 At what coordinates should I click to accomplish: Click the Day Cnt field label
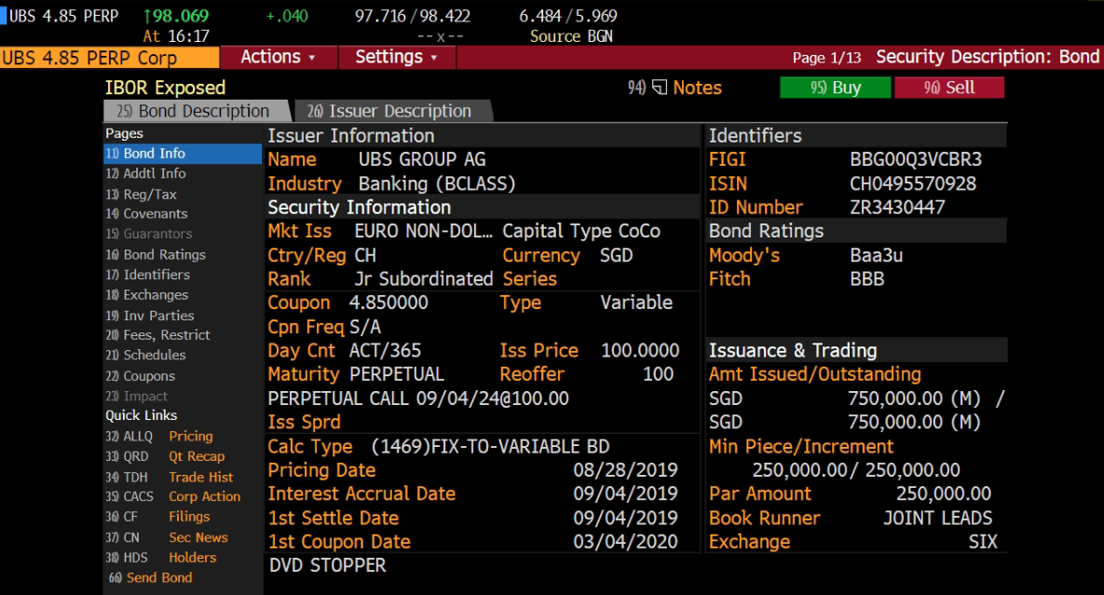tap(301, 351)
